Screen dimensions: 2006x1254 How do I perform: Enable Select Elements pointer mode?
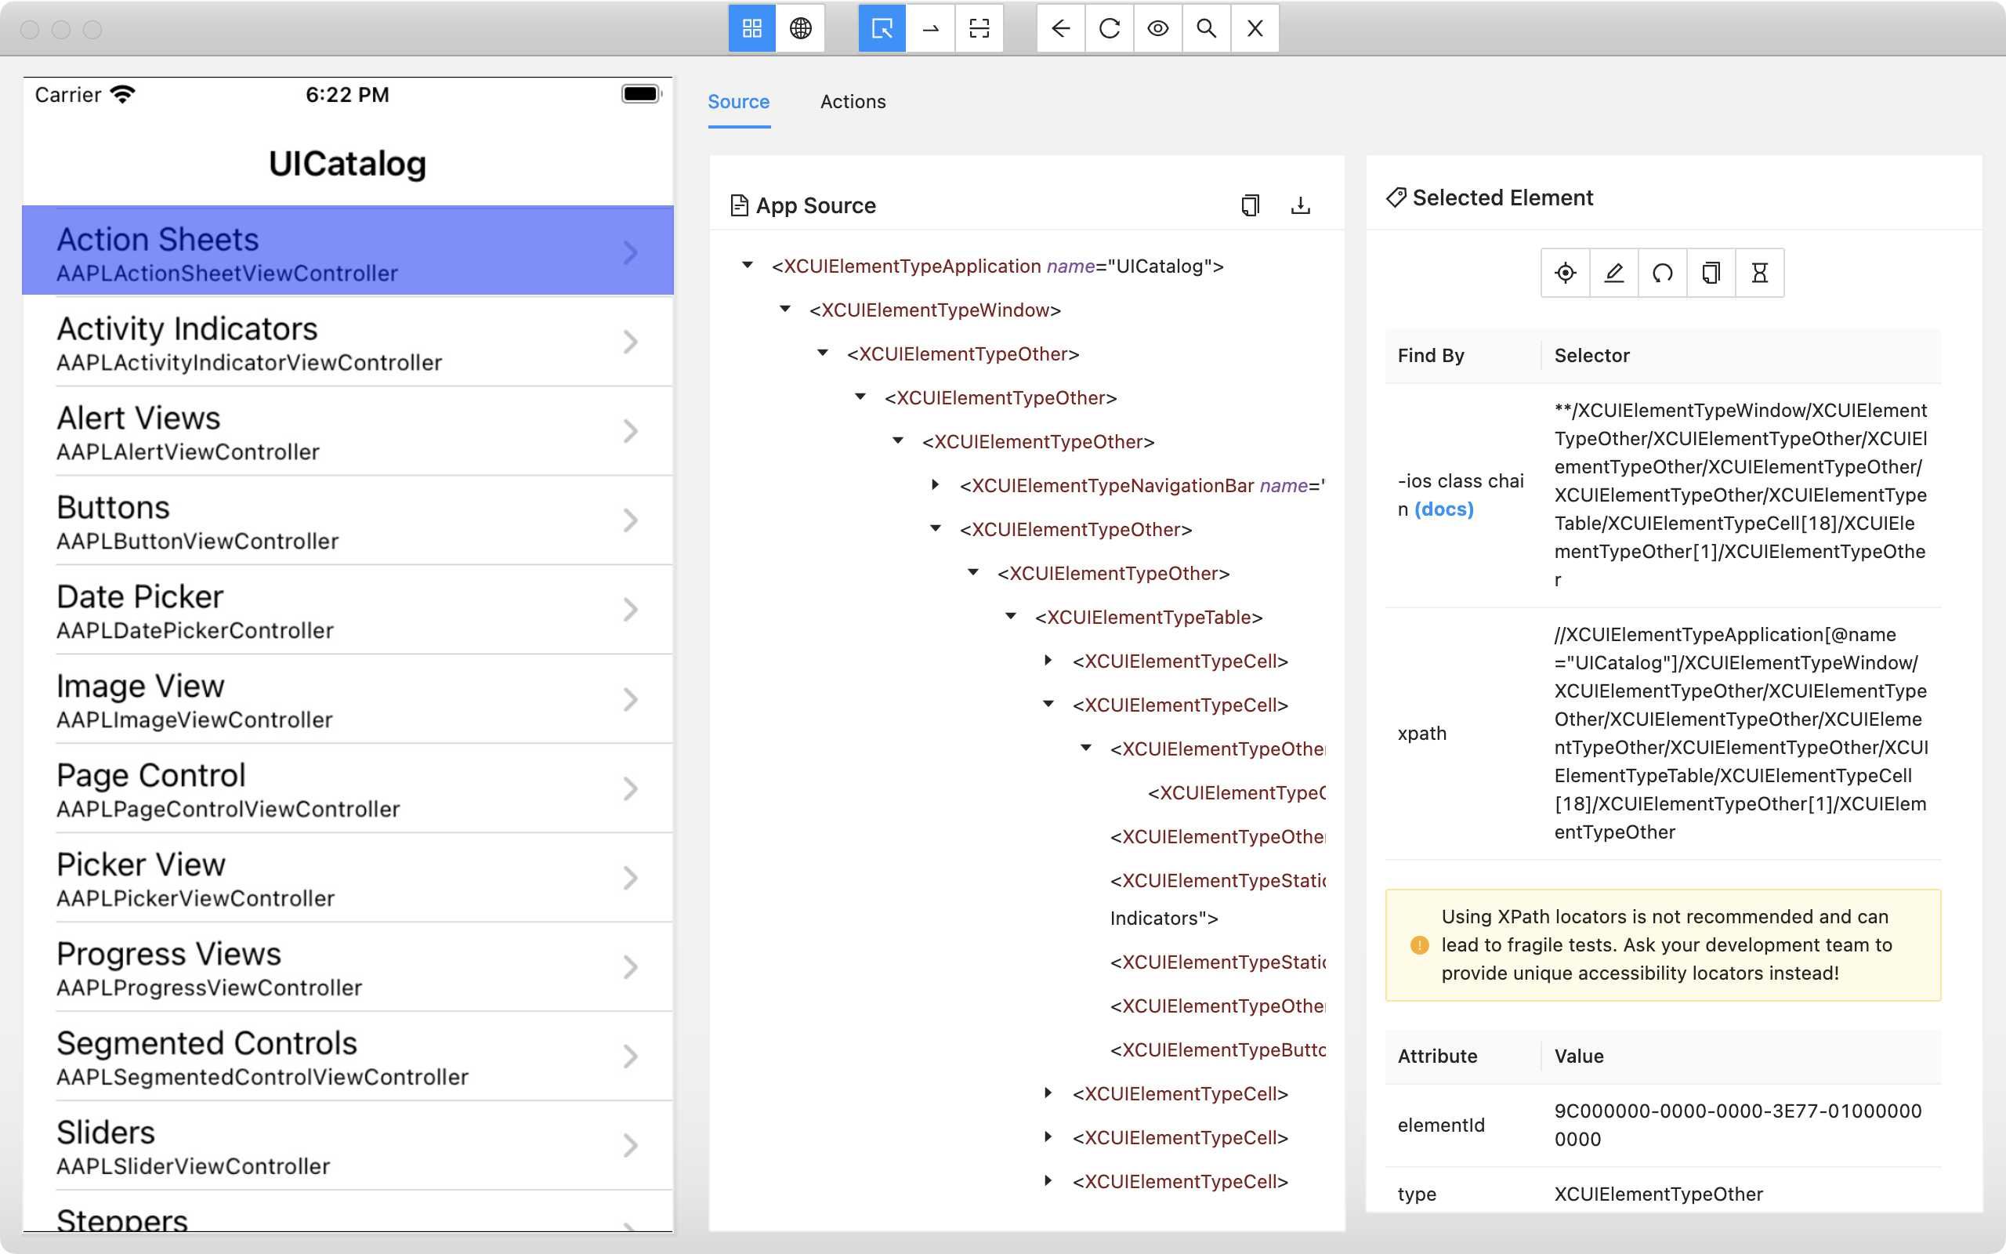click(882, 29)
